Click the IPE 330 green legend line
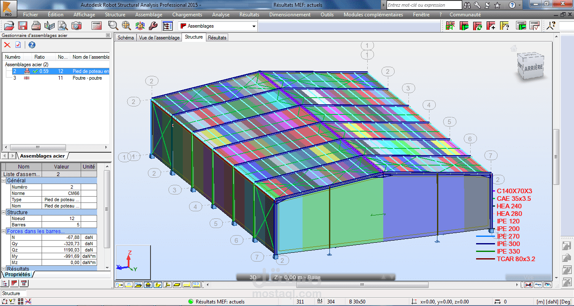 point(485,252)
